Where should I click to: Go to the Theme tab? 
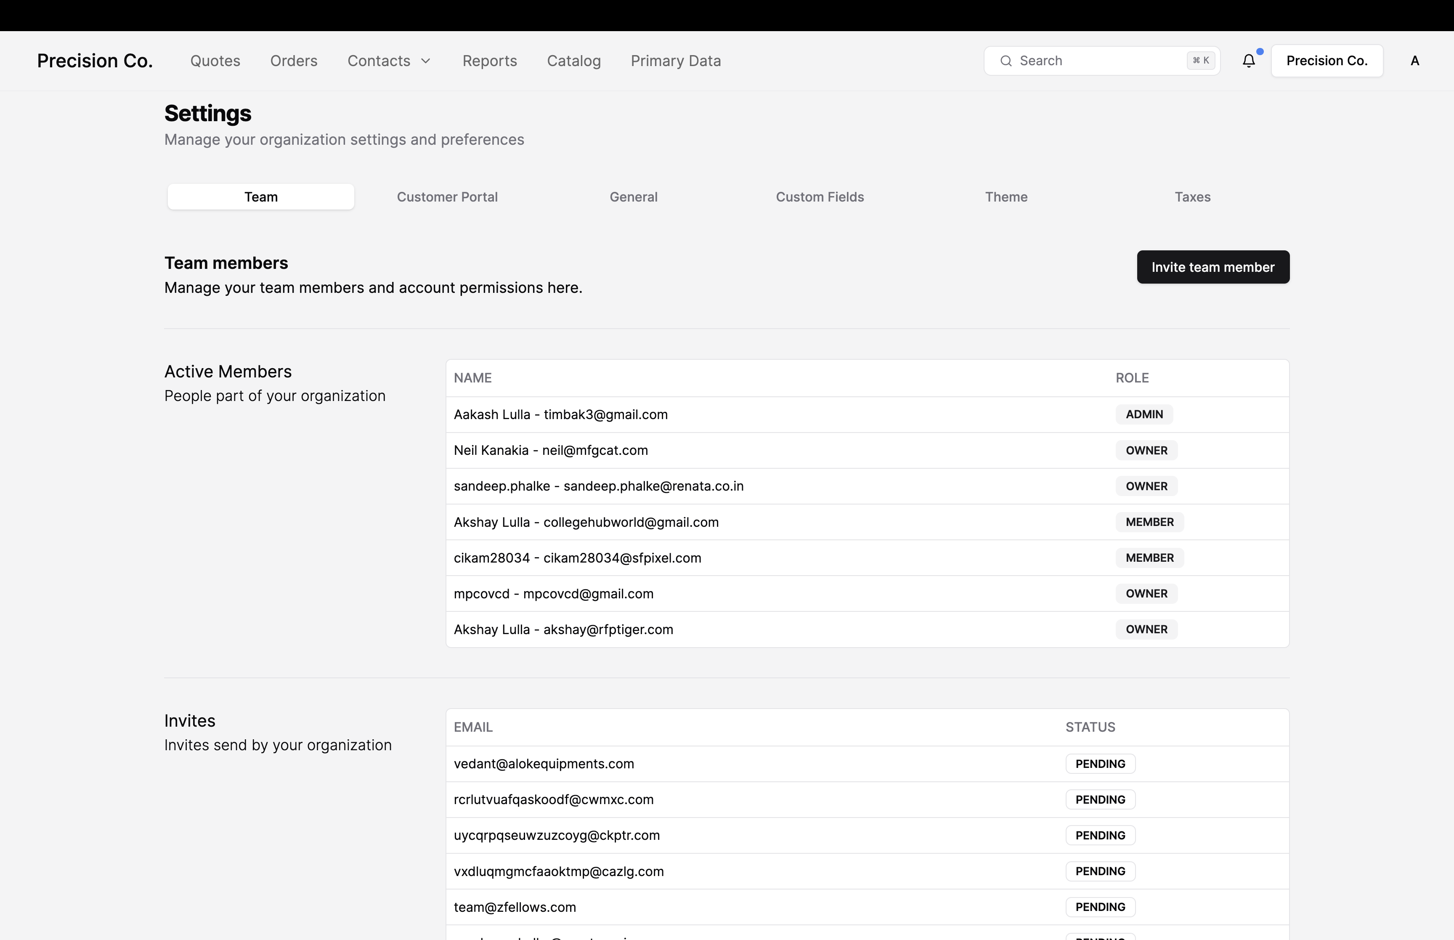coord(1006,197)
